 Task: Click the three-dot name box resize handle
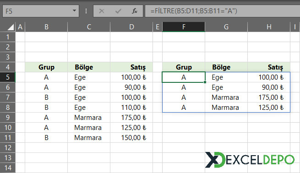[x=86, y=11]
